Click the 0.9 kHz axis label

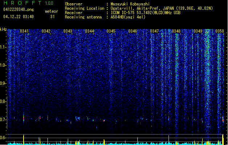click(3, 83)
